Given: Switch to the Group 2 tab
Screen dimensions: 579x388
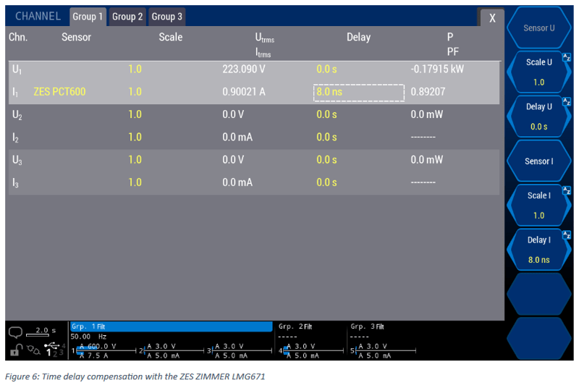Looking at the screenshot, I should (x=127, y=17).
